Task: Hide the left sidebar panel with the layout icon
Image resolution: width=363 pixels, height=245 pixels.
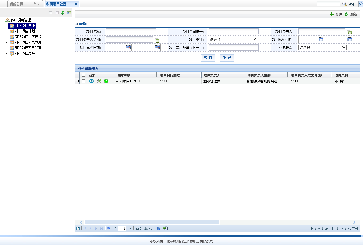Action: coord(69,12)
